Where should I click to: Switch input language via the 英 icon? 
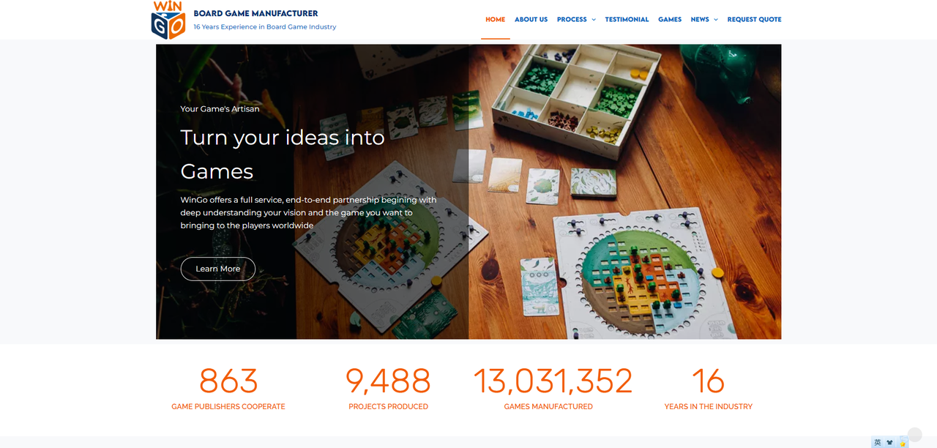(x=878, y=442)
